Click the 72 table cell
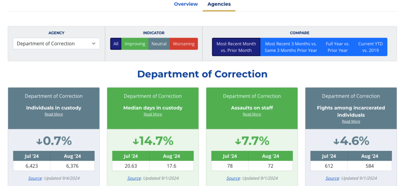The height and width of the screenshot is (186, 403). pyautogui.click(x=271, y=166)
